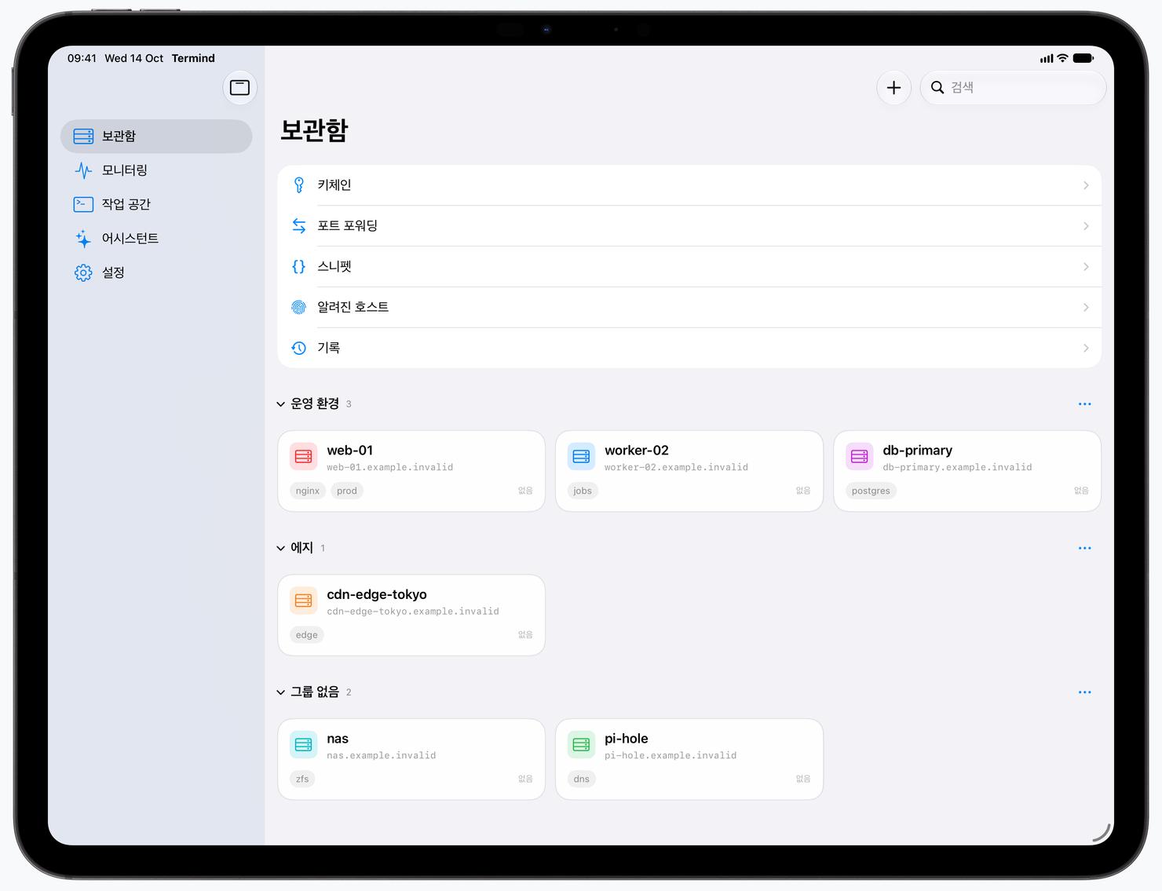Collapse the 에지 group
The image size is (1162, 891).
[281, 548]
